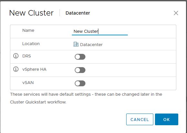Image resolution: width=187 pixels, height=133 pixels.
Task: Click the Cluster Quickstart workflow text line
Action: tap(38, 102)
